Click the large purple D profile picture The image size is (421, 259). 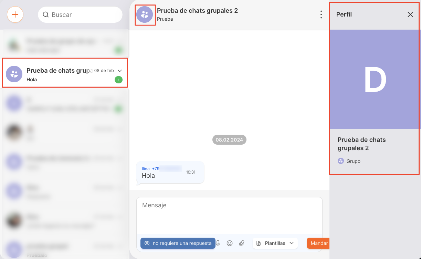coord(375,79)
